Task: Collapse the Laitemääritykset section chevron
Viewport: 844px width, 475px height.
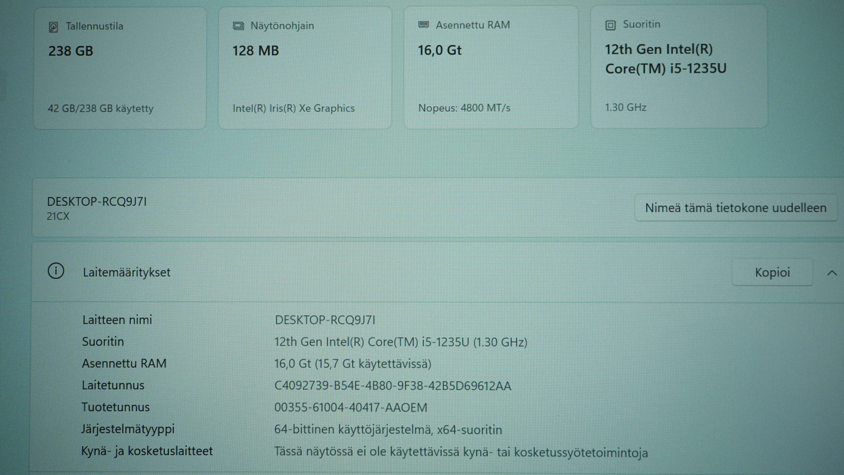Action: click(832, 273)
